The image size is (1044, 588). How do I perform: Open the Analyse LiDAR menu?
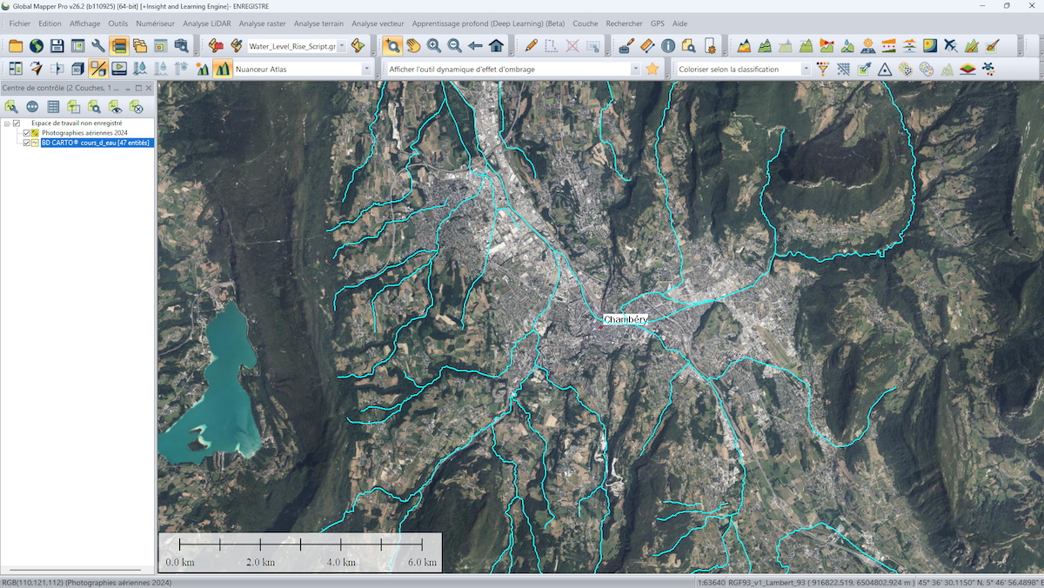coord(207,23)
